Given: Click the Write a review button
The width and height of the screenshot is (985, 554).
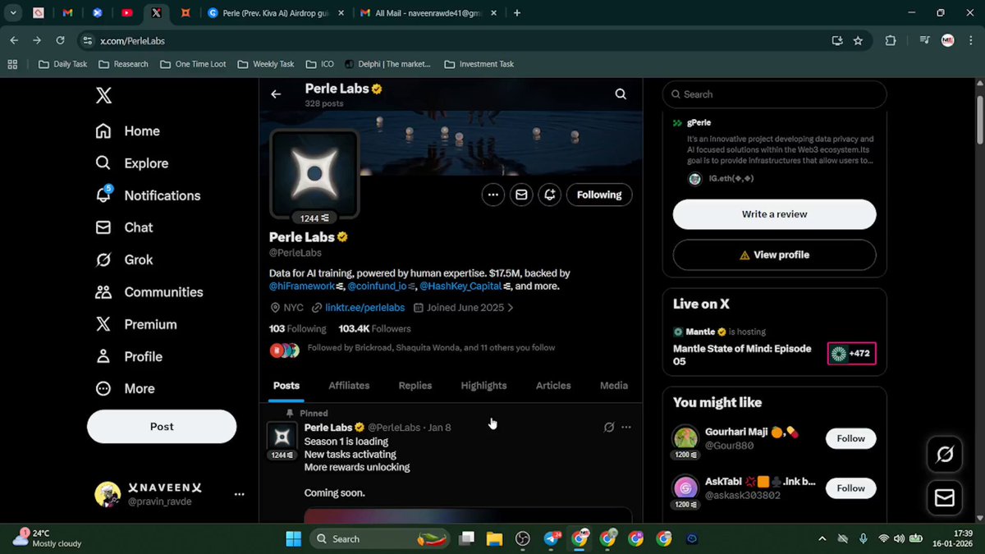Looking at the screenshot, I should pos(774,214).
